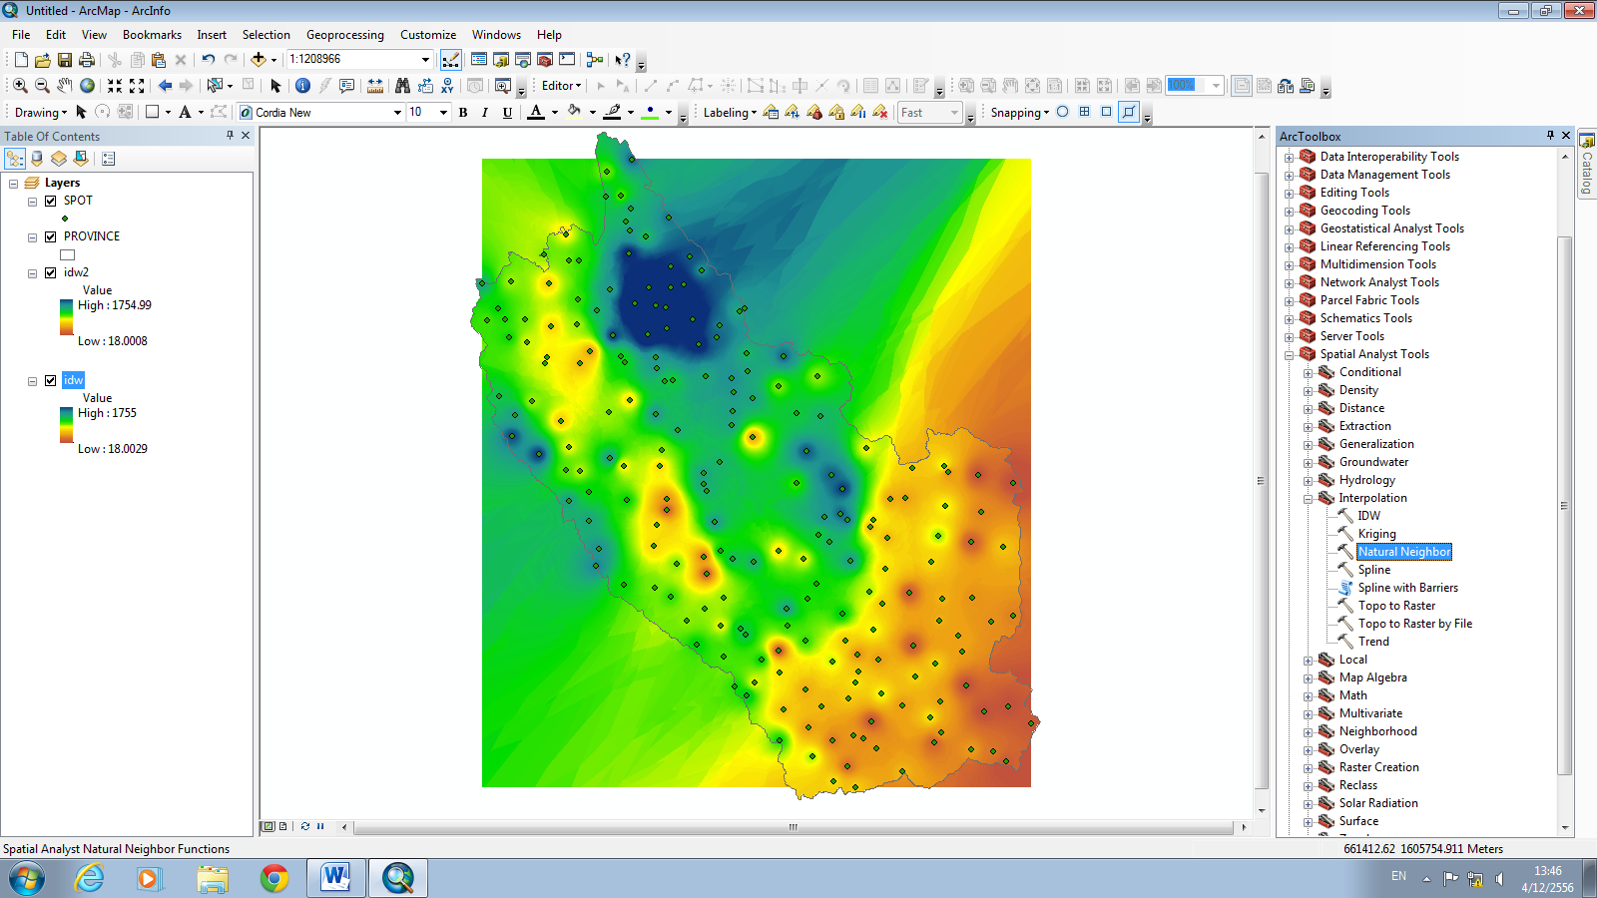This screenshot has height=898, width=1597.
Task: Open the Cordia New font dropdown
Action: click(x=397, y=112)
